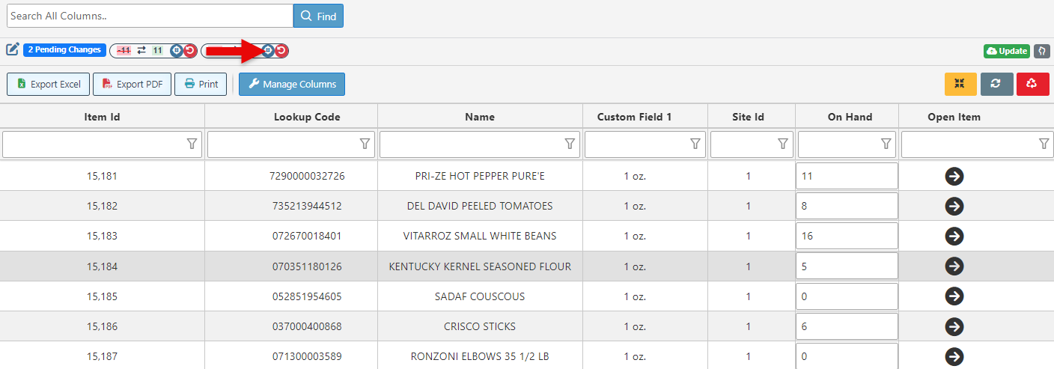Locate the second pending change via crosshair icon

pos(268,51)
